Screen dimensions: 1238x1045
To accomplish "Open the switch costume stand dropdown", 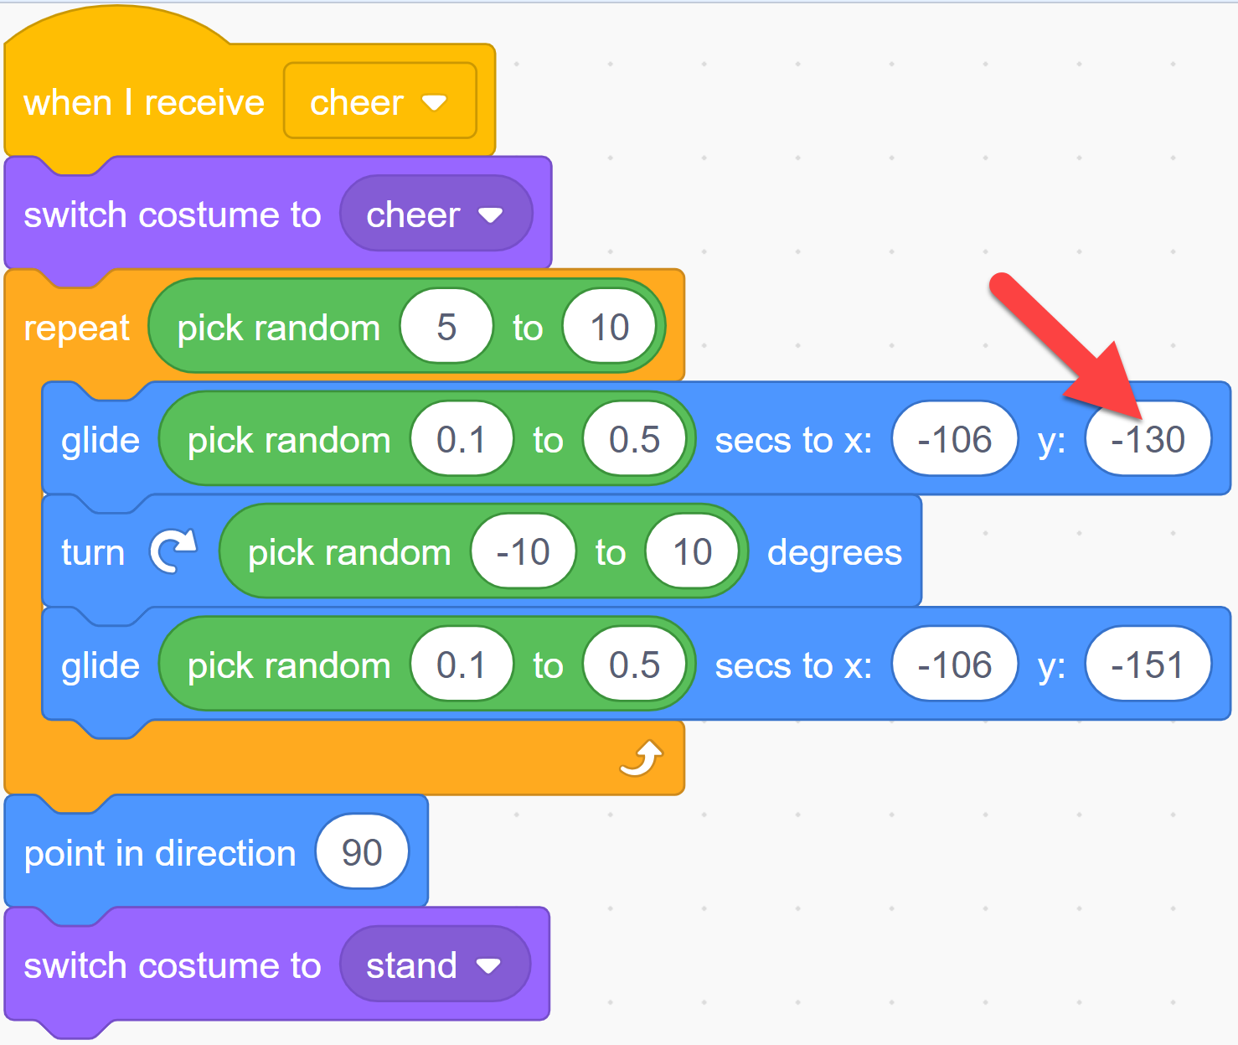I will [x=435, y=964].
